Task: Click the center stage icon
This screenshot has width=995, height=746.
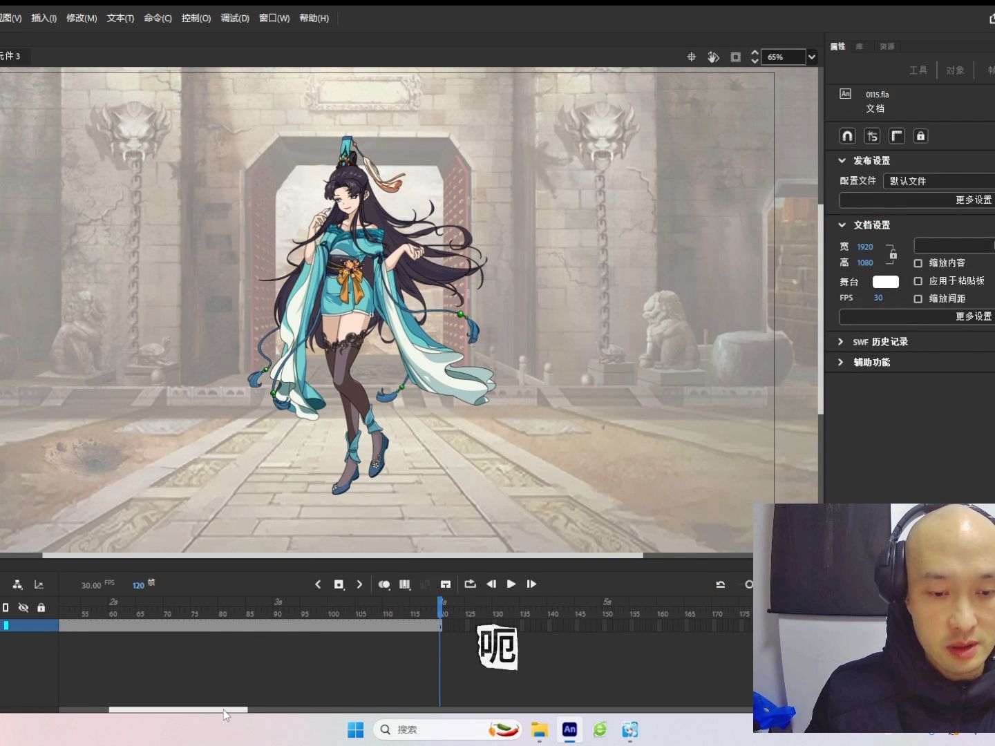Action: [691, 57]
